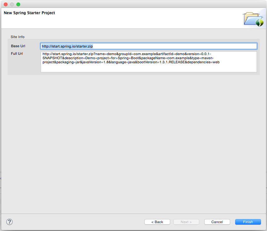
Task: Go back with the < Back button
Action: coord(157,222)
